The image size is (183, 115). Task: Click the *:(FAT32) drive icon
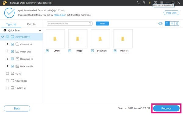click(13, 81)
